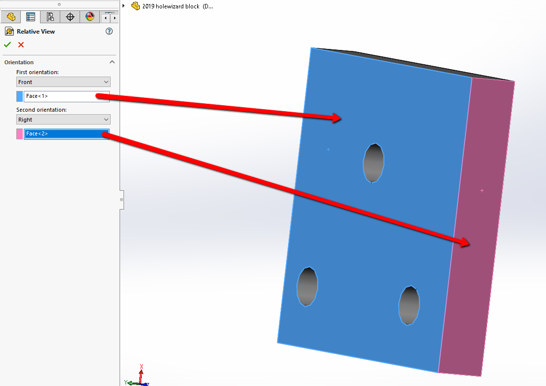Open the DimXpertManager crosshair tab
The height and width of the screenshot is (386, 546).
coord(70,17)
